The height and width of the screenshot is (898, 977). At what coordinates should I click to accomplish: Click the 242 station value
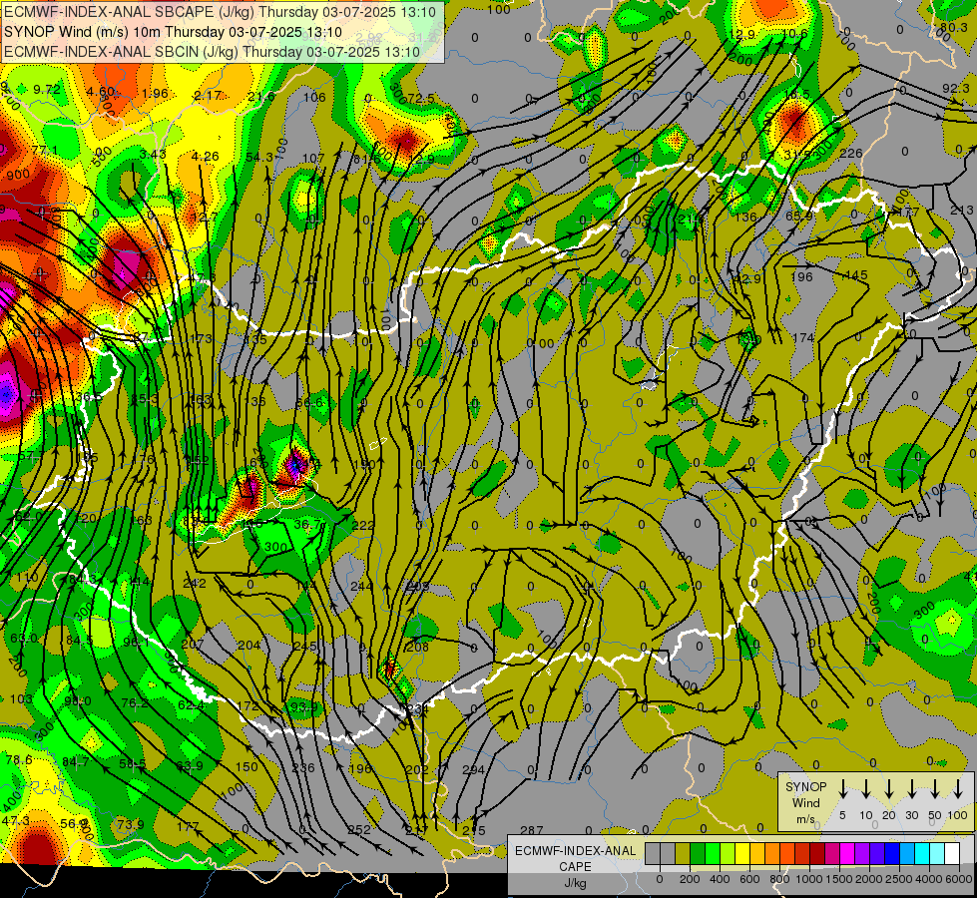(x=195, y=584)
